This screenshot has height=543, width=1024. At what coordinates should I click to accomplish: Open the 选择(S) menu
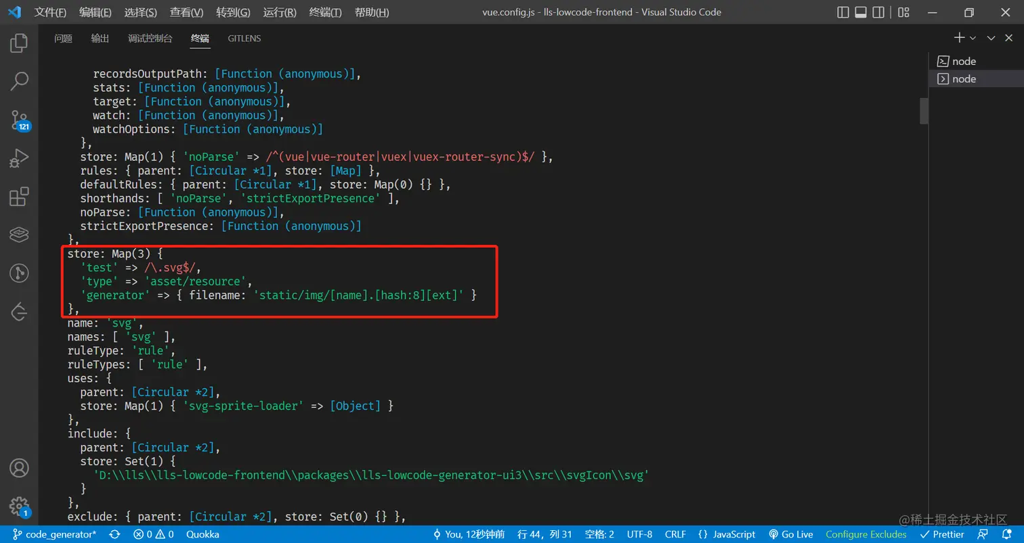click(141, 12)
